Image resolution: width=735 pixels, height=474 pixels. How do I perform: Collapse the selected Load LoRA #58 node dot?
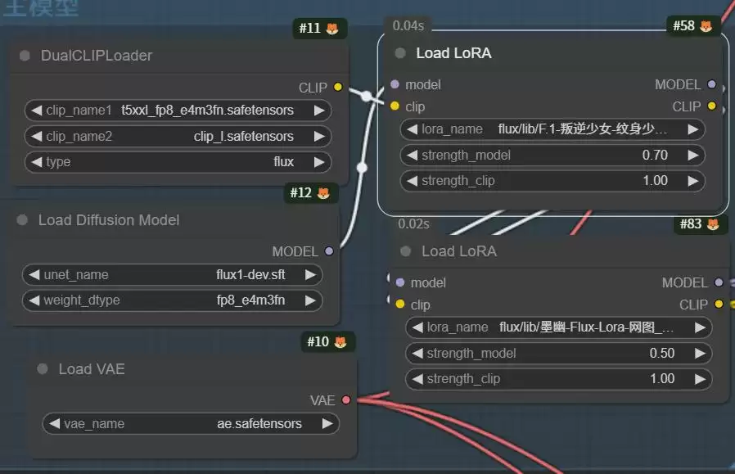400,53
